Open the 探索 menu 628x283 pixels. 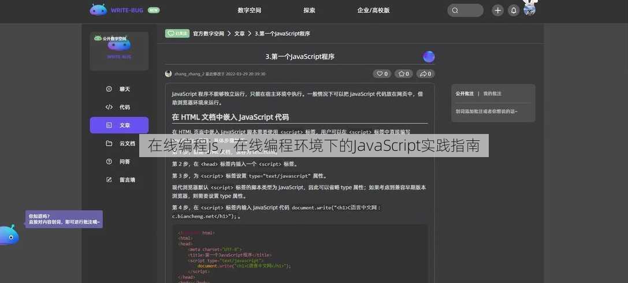click(309, 10)
